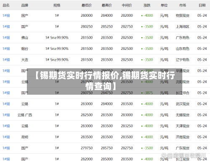The image size is (210, 163).
Task: Open the 1#锡 link in the 广东现货 row
Action: coord(6,148)
